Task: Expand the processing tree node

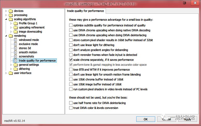Action: click(6, 15)
